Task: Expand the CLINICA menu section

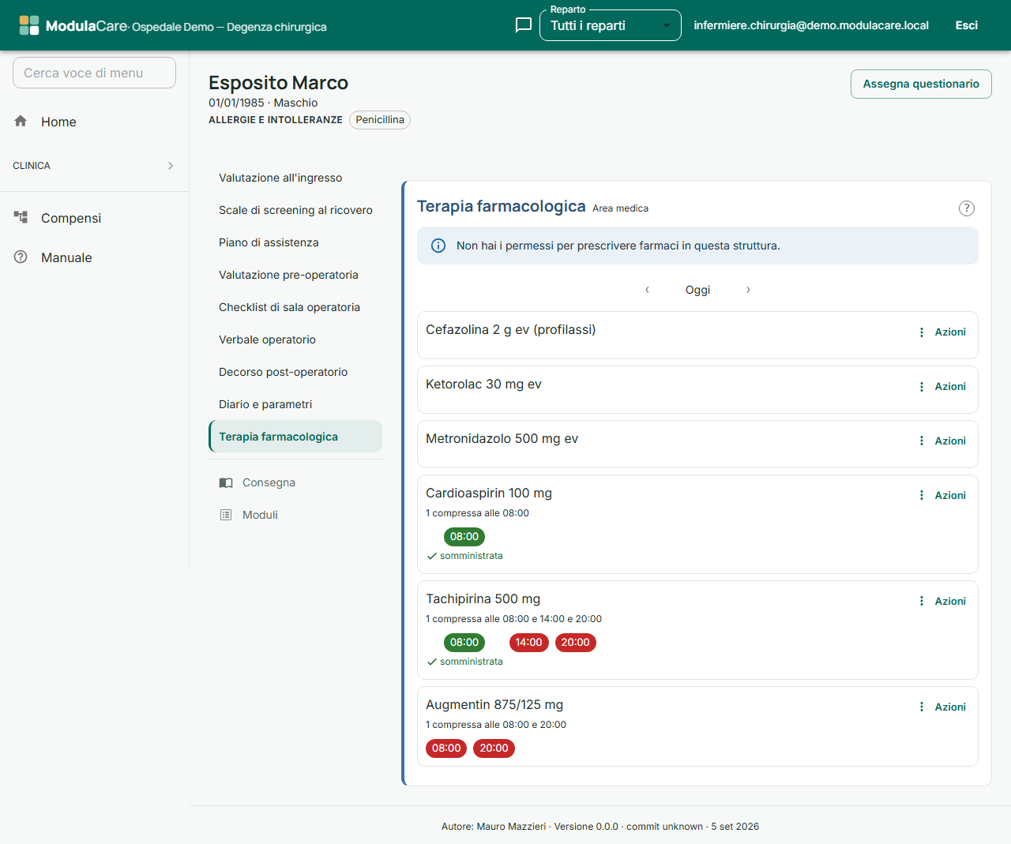Action: 94,166
